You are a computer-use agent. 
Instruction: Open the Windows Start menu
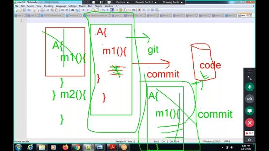pos(18,147)
